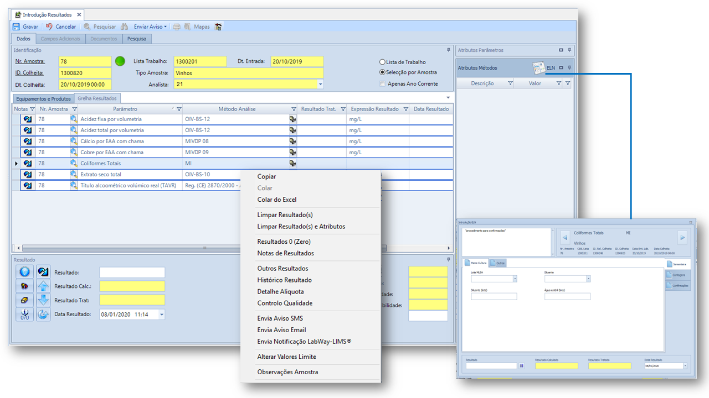This screenshot has height=398, width=709.
Task: Click method icon in Acidez fixa row
Action: tap(292, 119)
